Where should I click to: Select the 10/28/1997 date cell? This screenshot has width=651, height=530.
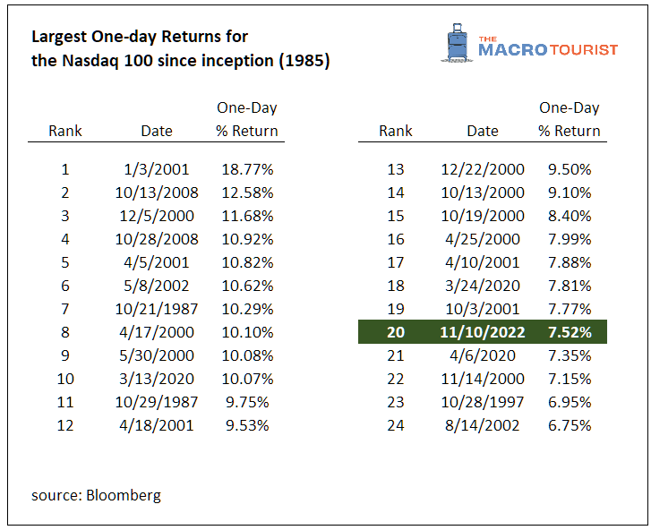coord(483,402)
